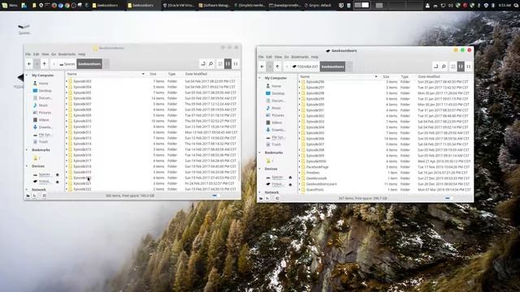Show tree view via TOSHIBA EXT window status bar
Image resolution: width=520 pixels, height=292 pixels.
click(267, 198)
